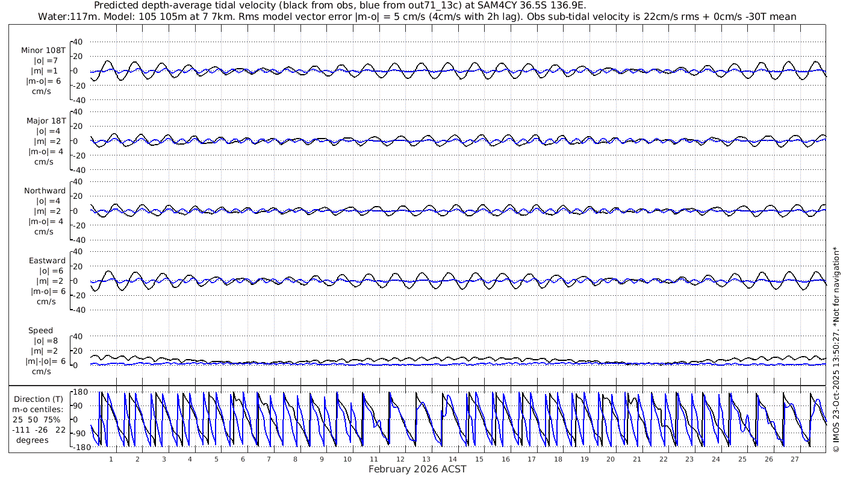Click '|m-o|= 4' under Major 18T
This screenshot has width=843, height=482.
point(45,151)
